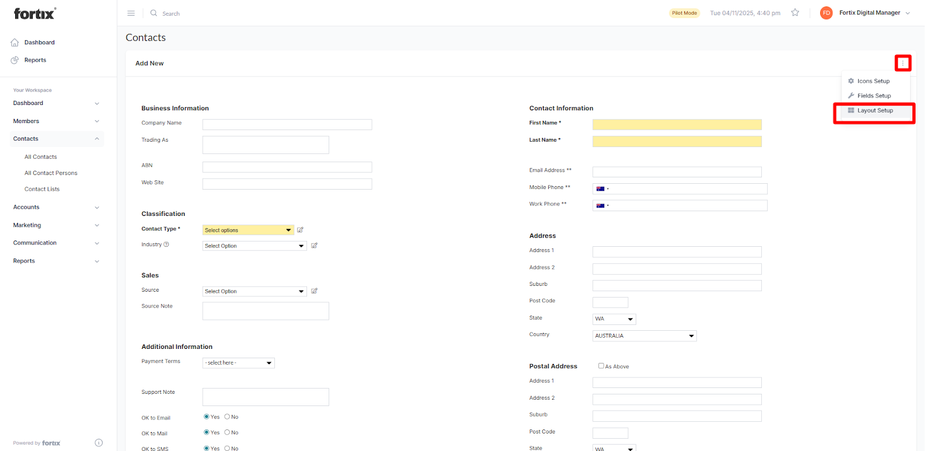Click the hamburger menu icon
The width and height of the screenshot is (934, 451).
(x=131, y=13)
